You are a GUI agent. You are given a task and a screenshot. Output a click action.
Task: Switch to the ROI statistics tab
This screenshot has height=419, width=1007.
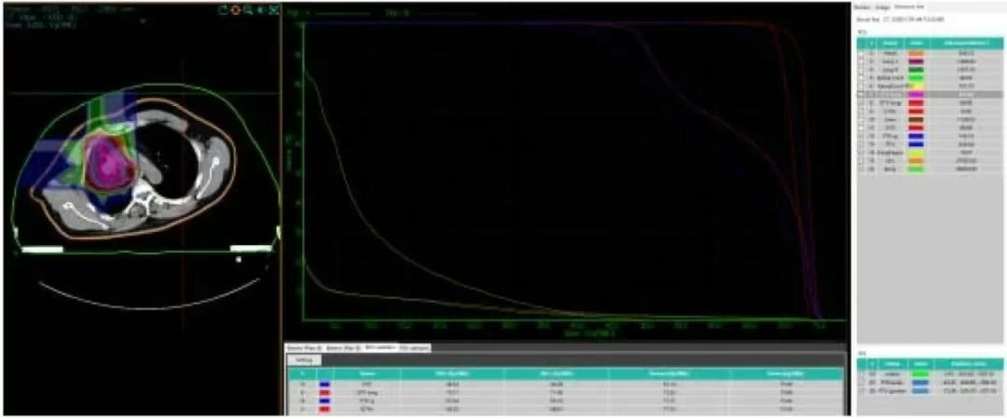pyautogui.click(x=379, y=347)
